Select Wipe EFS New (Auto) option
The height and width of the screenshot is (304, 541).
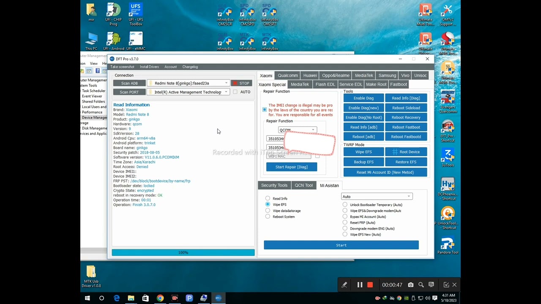click(345, 234)
